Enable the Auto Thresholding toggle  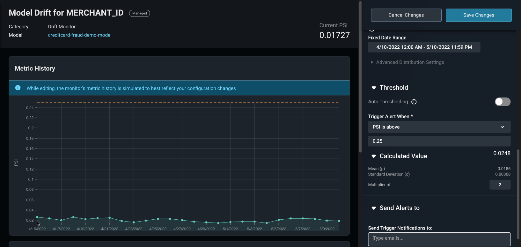(x=503, y=102)
